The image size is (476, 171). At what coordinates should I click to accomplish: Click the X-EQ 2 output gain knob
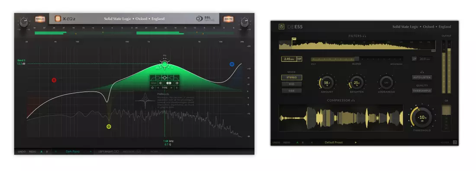tap(244, 22)
